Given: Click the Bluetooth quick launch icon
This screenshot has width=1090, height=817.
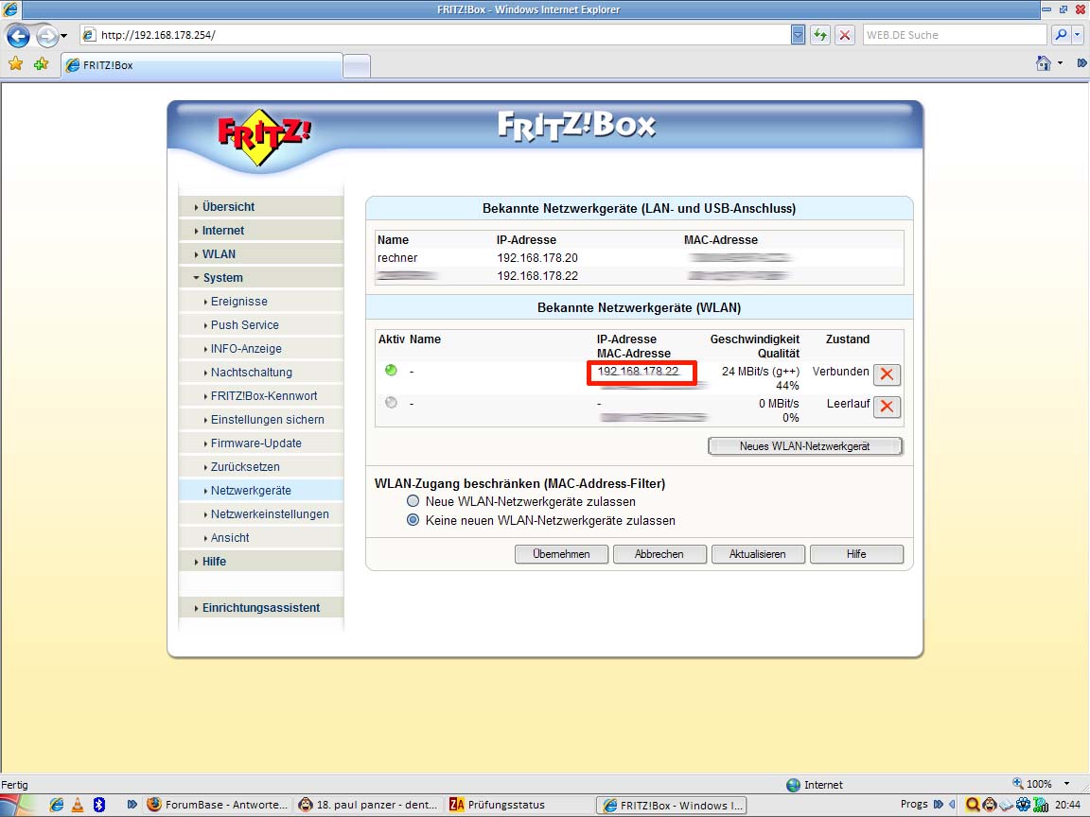Looking at the screenshot, I should [x=98, y=805].
